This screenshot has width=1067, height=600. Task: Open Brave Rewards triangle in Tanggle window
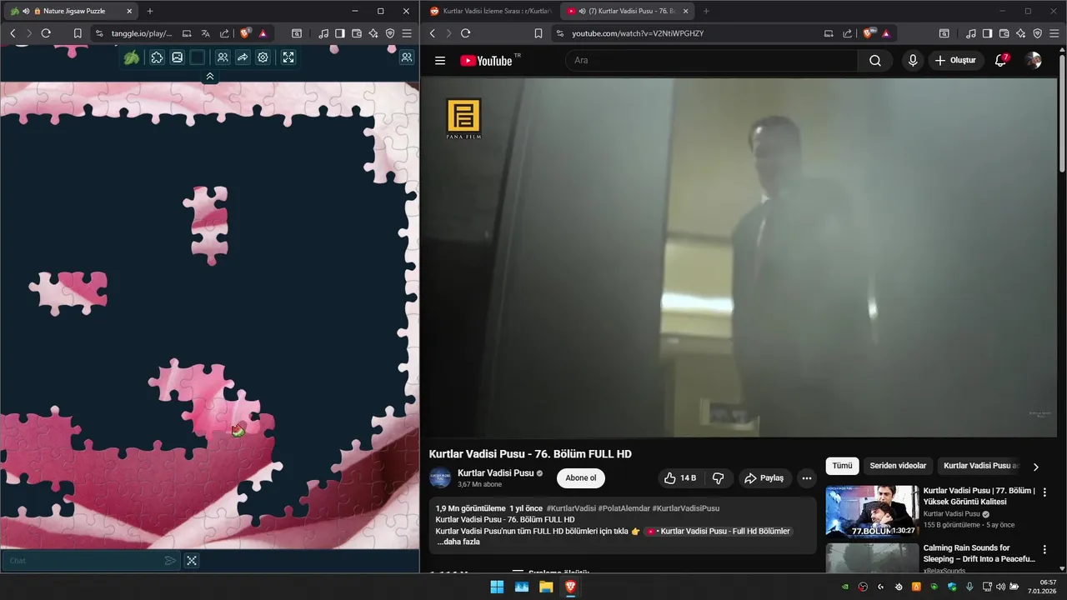point(263,33)
